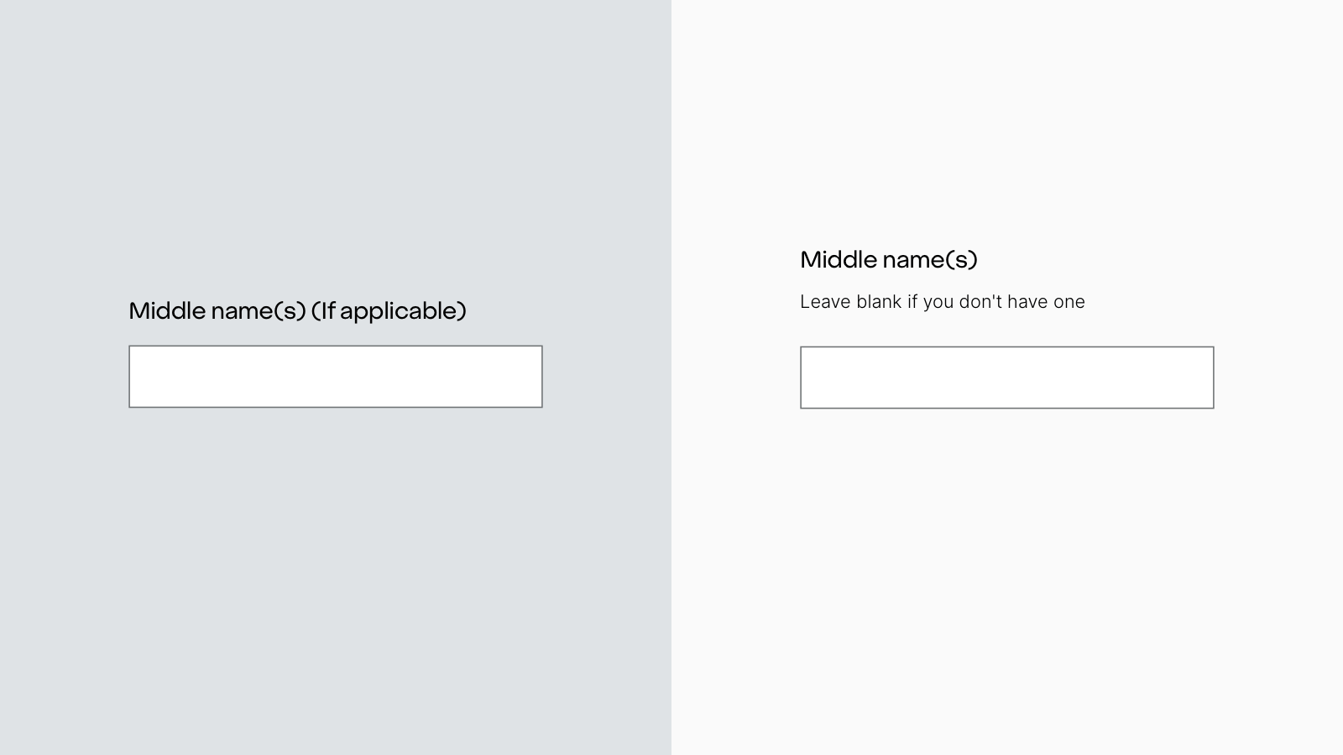Click the word "don't" in the hint
The width and height of the screenshot is (1343, 755).
(980, 302)
